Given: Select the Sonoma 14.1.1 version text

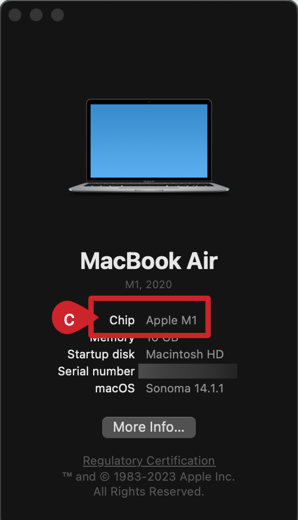Looking at the screenshot, I should click(185, 388).
